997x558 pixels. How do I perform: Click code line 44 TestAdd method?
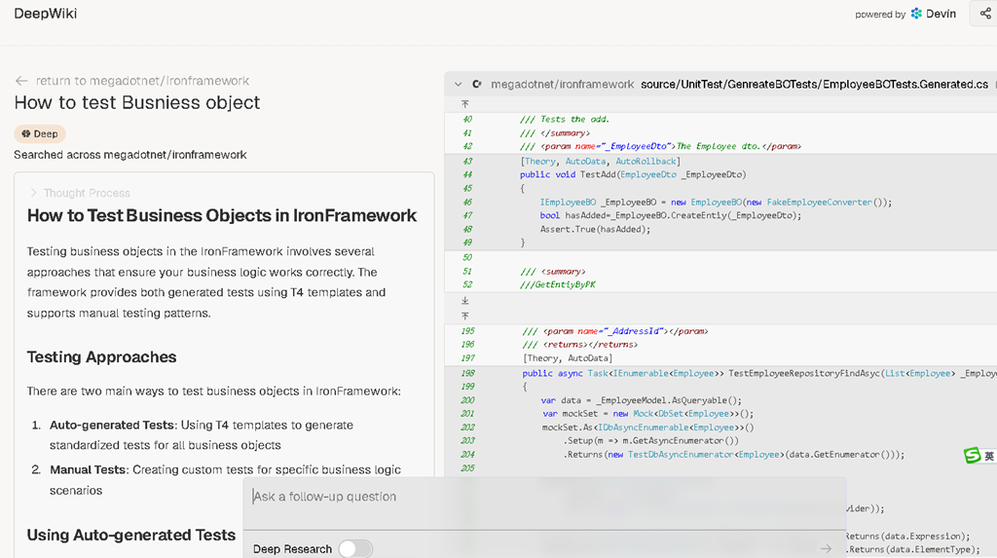pos(633,174)
